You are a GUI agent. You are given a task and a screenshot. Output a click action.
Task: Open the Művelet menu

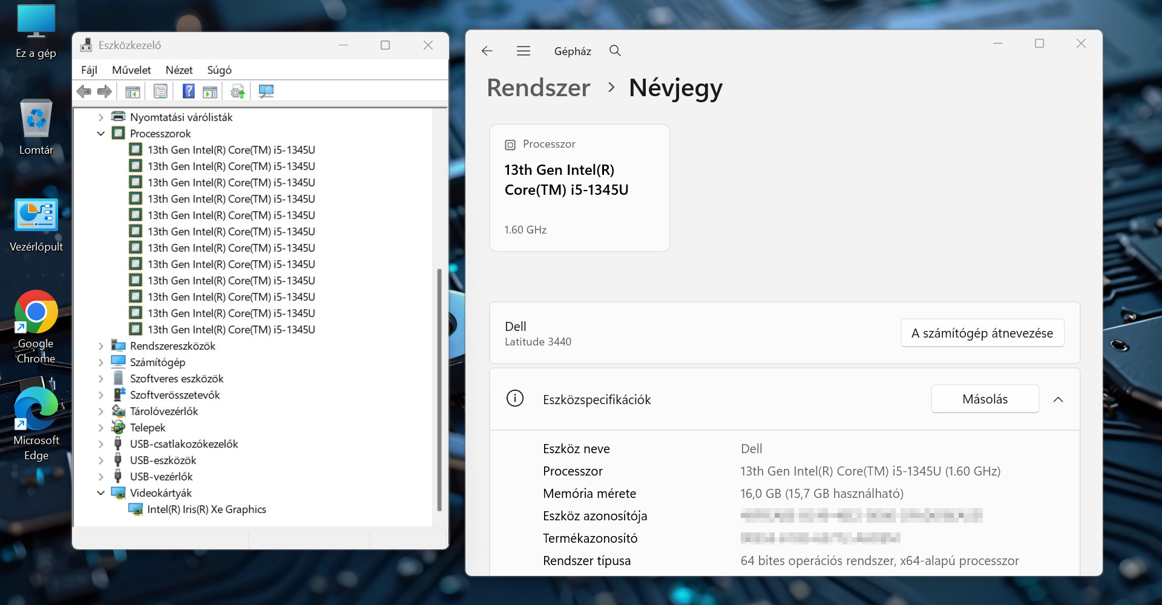click(131, 70)
